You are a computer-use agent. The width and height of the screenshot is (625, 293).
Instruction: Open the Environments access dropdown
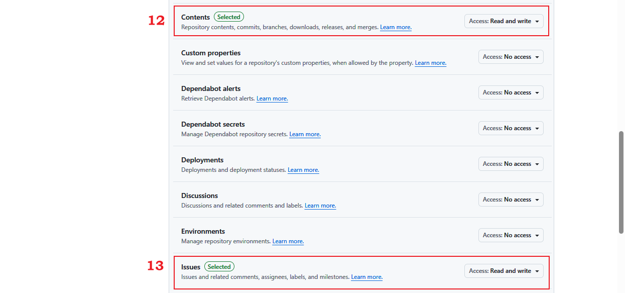[x=511, y=235]
